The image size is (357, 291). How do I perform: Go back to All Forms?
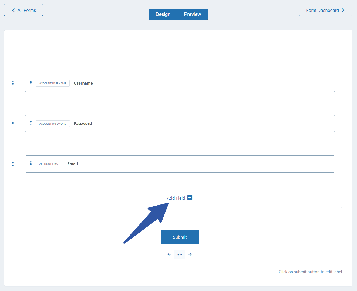pyautogui.click(x=23, y=10)
